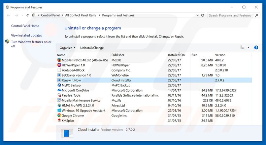Select the KMSpico program name

click(68, 120)
